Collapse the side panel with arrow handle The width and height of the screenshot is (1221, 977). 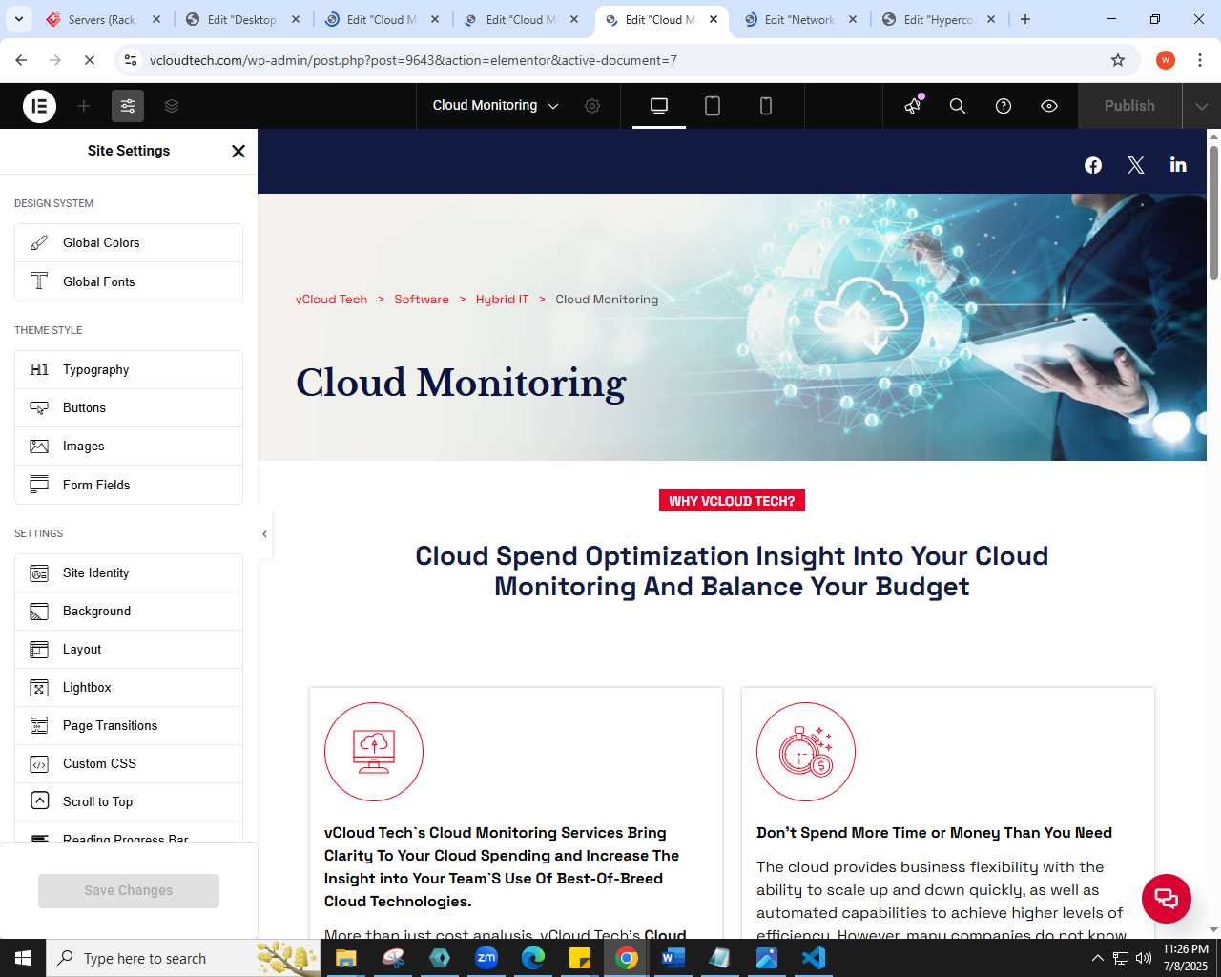click(264, 534)
